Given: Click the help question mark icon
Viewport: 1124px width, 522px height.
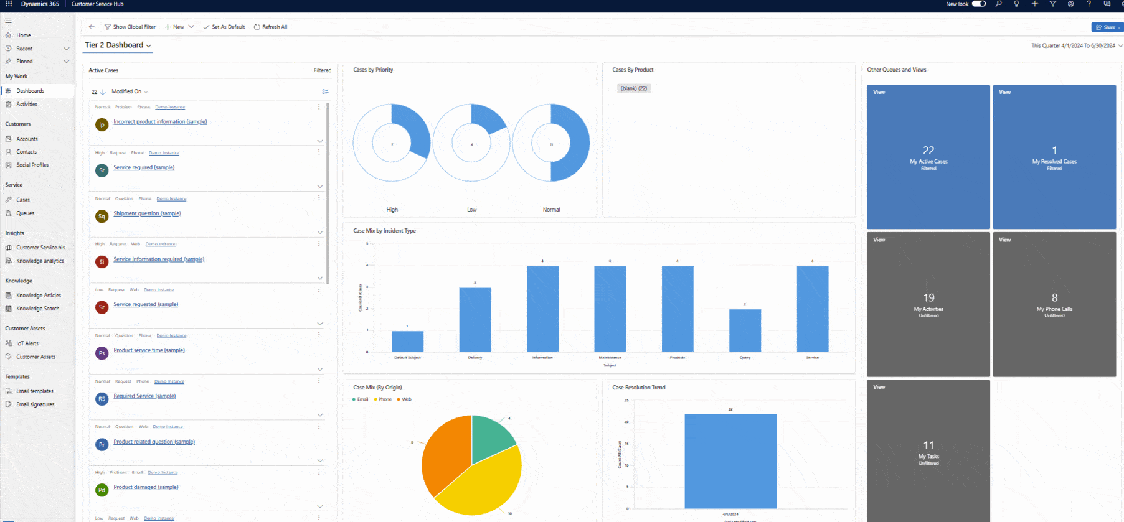Looking at the screenshot, I should (1089, 4).
